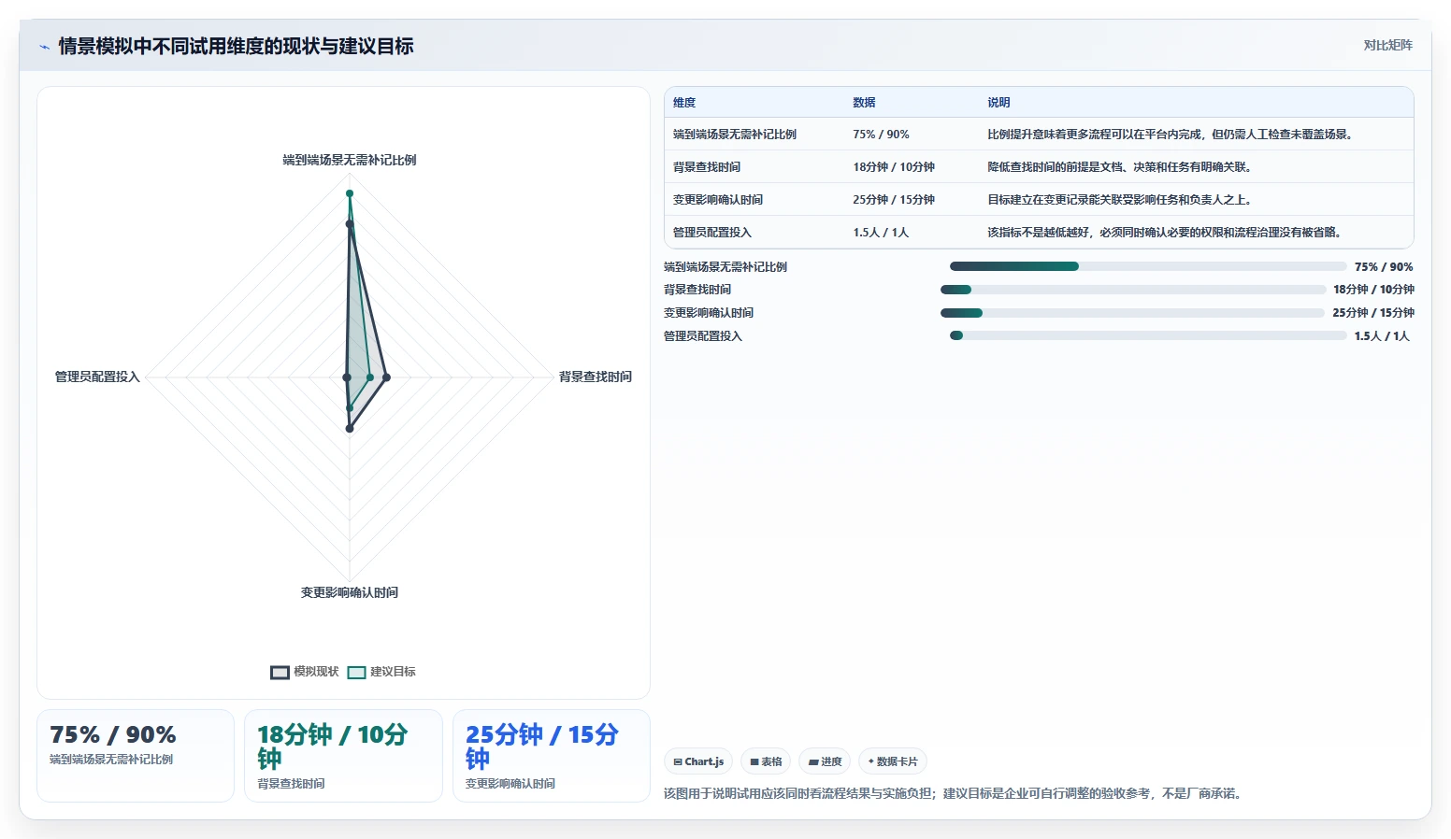The height and width of the screenshot is (839, 1451).
Task: Click table cell 端到端场景无需补记比例
Action: pos(735,135)
